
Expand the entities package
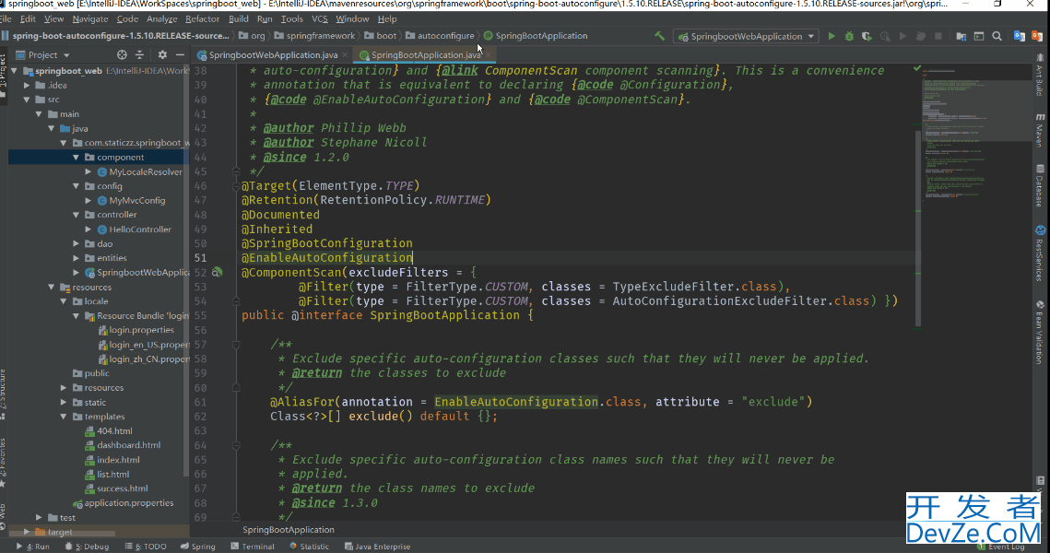77,258
